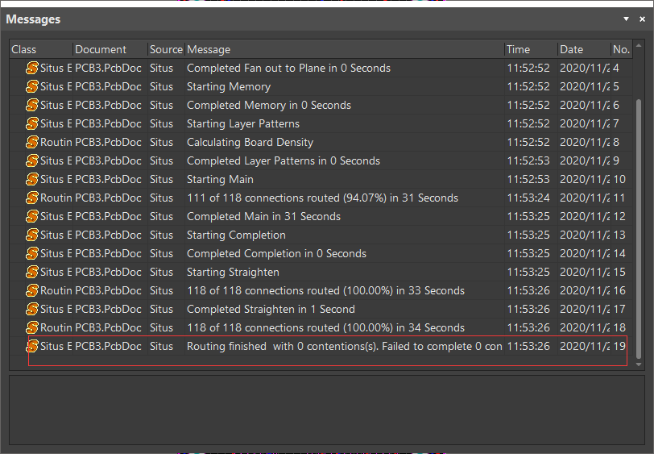Image resolution: width=654 pixels, height=454 pixels.
Task: Sort by the Time column header
Action: pyautogui.click(x=531, y=49)
